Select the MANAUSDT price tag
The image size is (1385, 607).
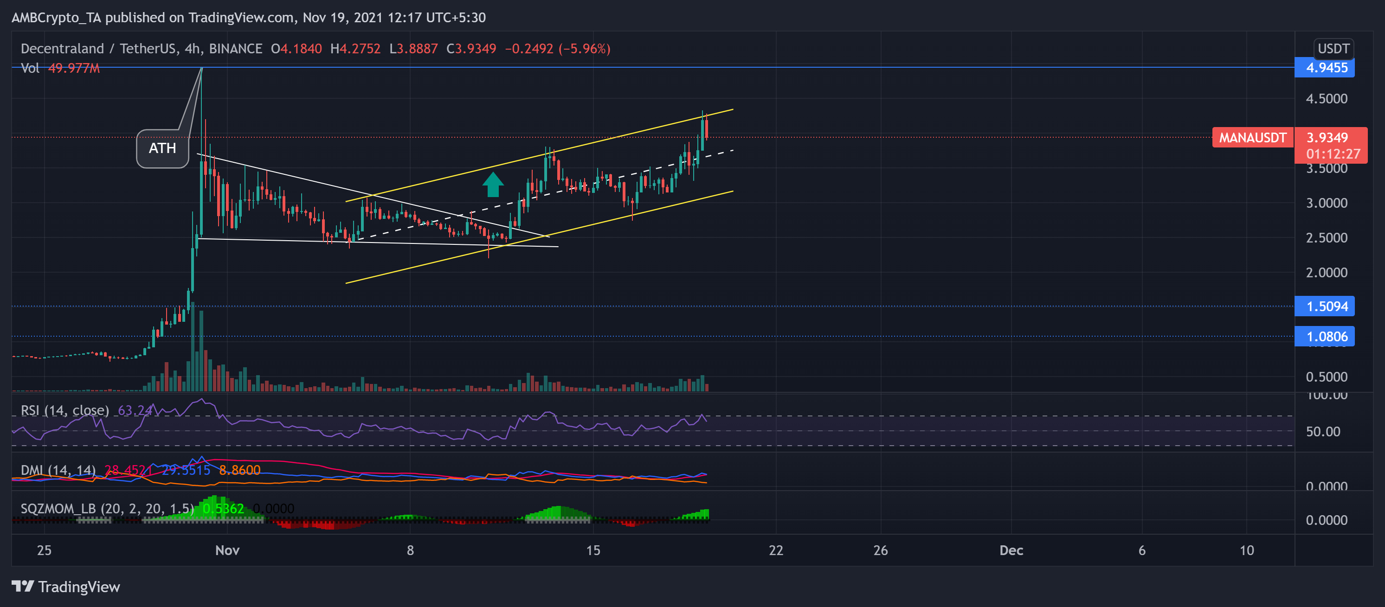click(x=1252, y=138)
